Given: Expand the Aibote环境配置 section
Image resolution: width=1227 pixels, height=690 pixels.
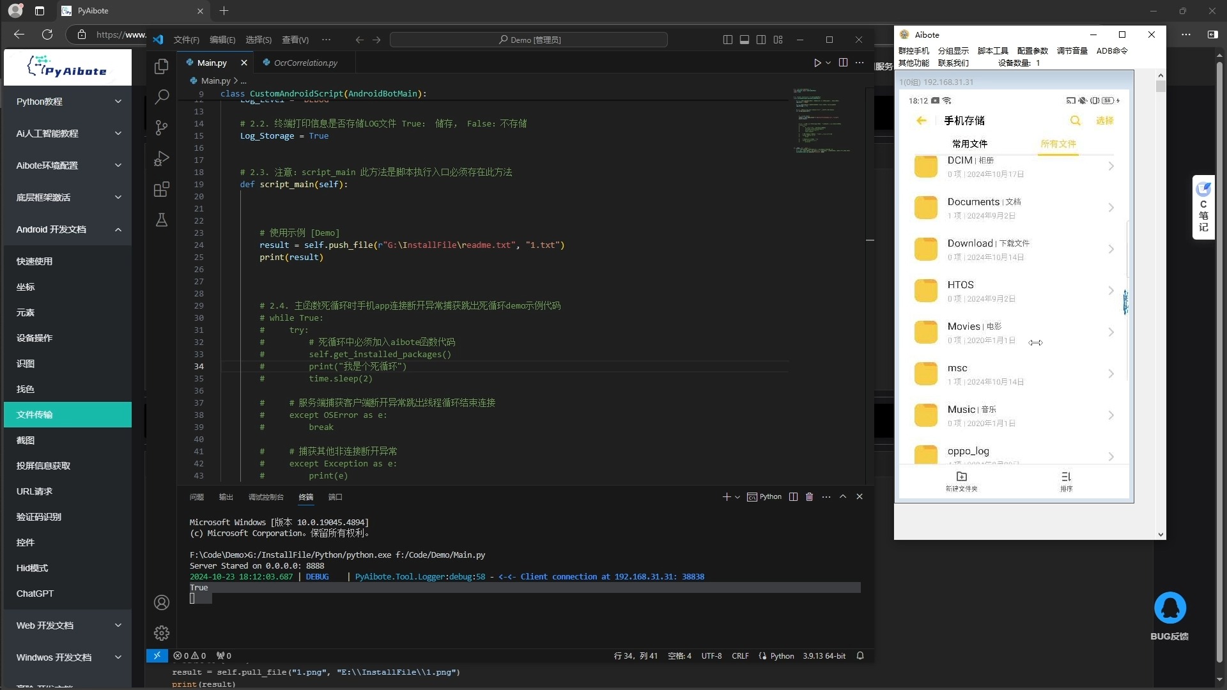Looking at the screenshot, I should 68,165.
